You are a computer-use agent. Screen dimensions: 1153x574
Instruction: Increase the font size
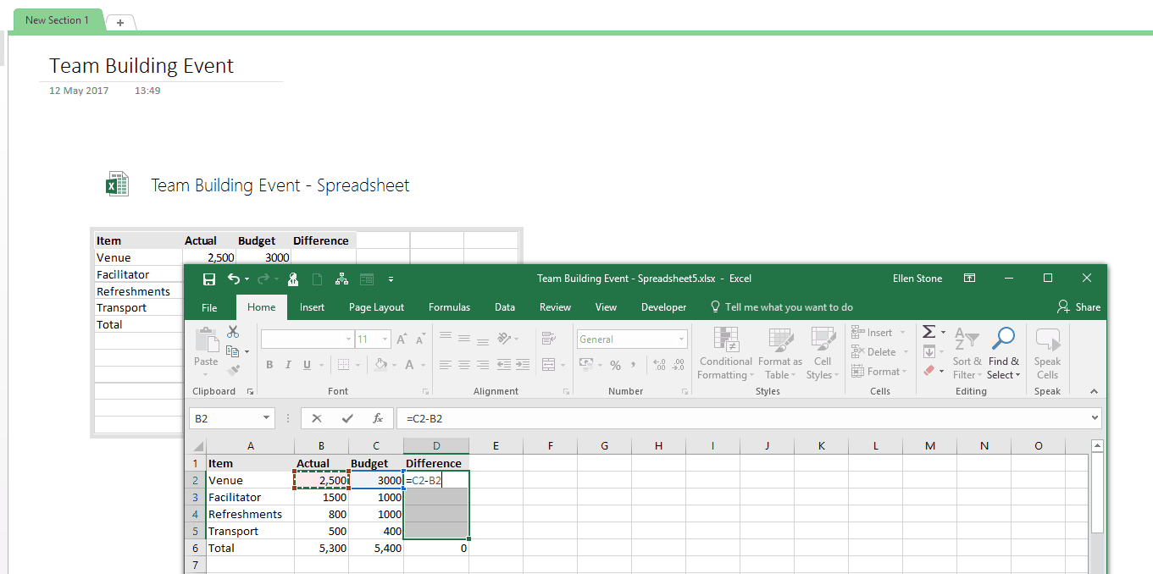point(402,339)
